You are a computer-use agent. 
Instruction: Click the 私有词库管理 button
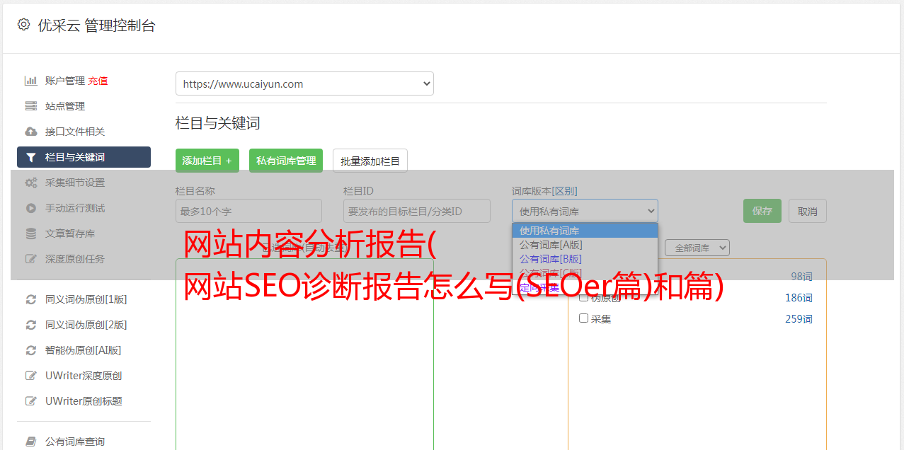(286, 161)
